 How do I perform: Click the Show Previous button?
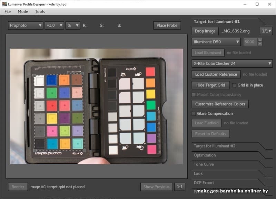156,187
